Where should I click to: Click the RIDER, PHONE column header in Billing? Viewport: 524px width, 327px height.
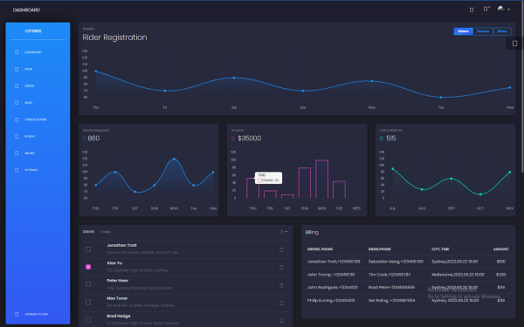pos(380,249)
